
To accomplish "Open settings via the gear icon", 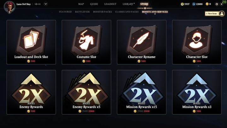I will click(x=217, y=4).
